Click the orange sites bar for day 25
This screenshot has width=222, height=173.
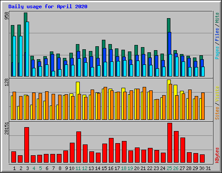tap(170, 102)
